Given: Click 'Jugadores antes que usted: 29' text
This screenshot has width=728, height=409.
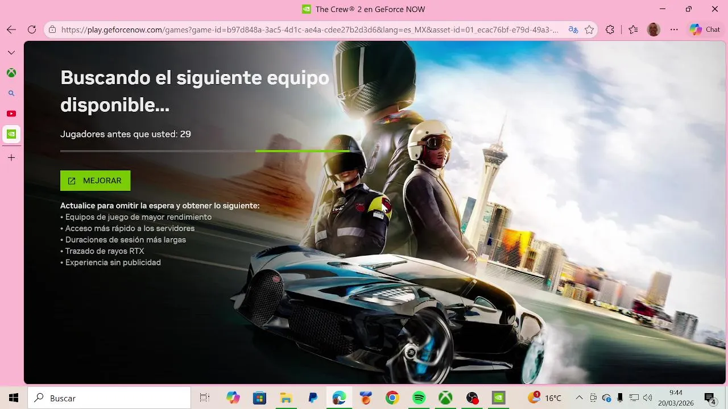Looking at the screenshot, I should coord(126,134).
